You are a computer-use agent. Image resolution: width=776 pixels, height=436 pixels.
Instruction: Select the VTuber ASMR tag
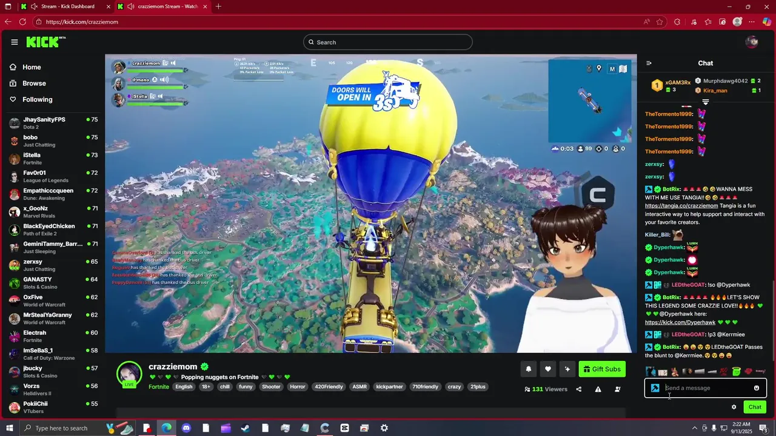360,387
